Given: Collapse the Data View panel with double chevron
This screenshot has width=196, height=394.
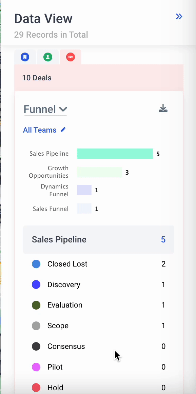Looking at the screenshot, I should tap(179, 17).
